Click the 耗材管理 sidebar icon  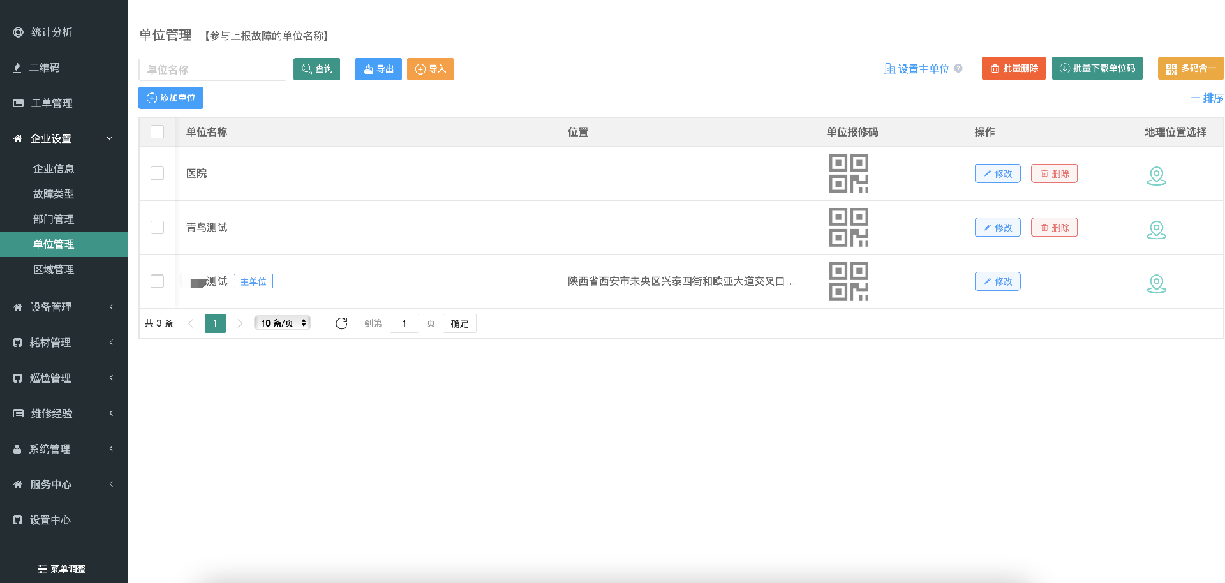[17, 343]
